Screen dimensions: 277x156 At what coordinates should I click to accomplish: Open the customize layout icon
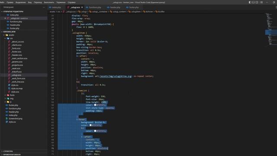261,2
